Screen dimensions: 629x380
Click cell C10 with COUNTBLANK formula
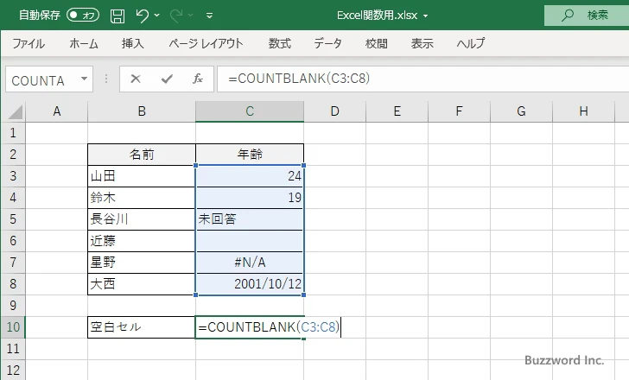250,327
